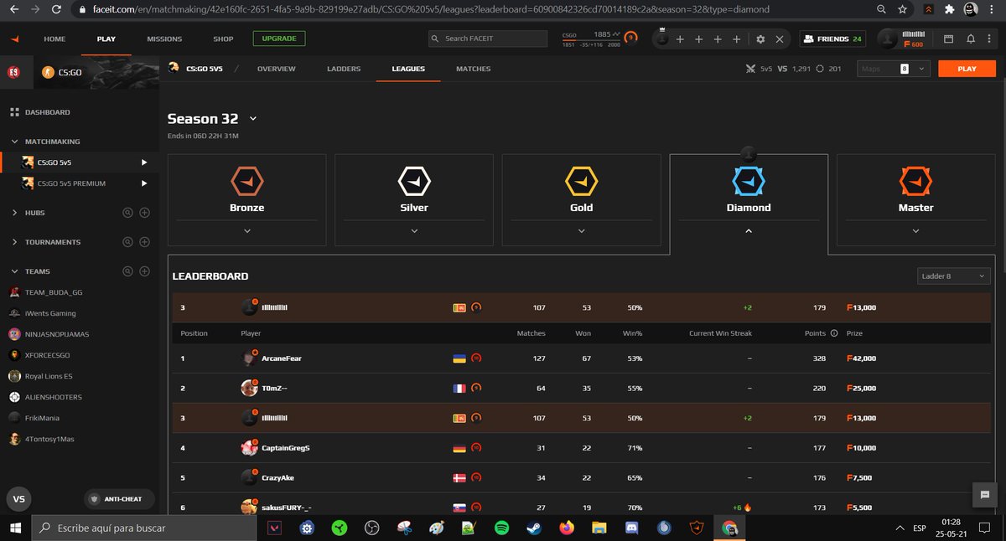Viewport: 1006px width, 541px height.
Task: Search tournaments with the magnifier icon
Action: coord(127,242)
